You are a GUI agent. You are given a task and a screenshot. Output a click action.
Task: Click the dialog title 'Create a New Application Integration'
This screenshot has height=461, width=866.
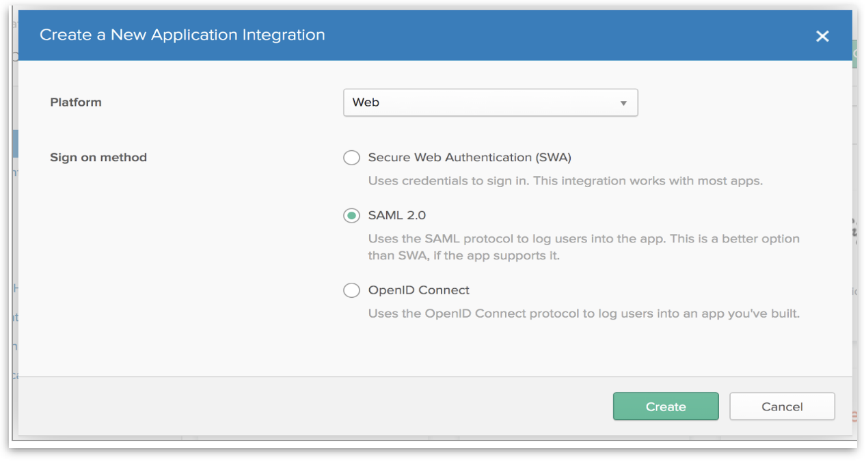(182, 35)
